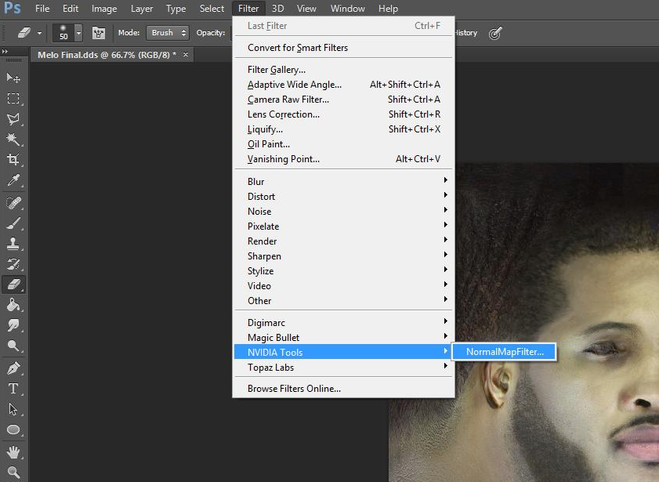Viewport: 659px width, 482px height.
Task: Expand the Render submenu
Action: click(343, 241)
